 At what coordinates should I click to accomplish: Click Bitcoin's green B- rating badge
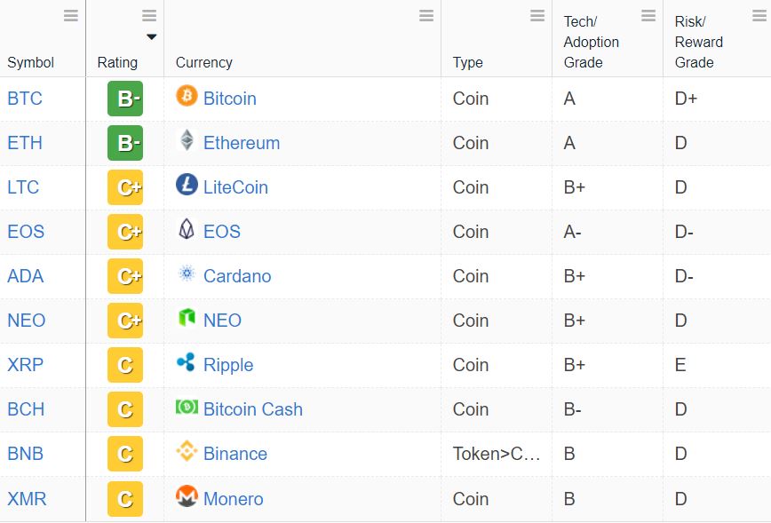[x=125, y=99]
